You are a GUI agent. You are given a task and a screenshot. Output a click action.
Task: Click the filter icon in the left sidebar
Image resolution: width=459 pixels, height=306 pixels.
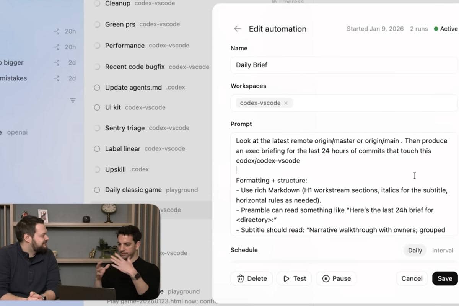pyautogui.click(x=73, y=100)
